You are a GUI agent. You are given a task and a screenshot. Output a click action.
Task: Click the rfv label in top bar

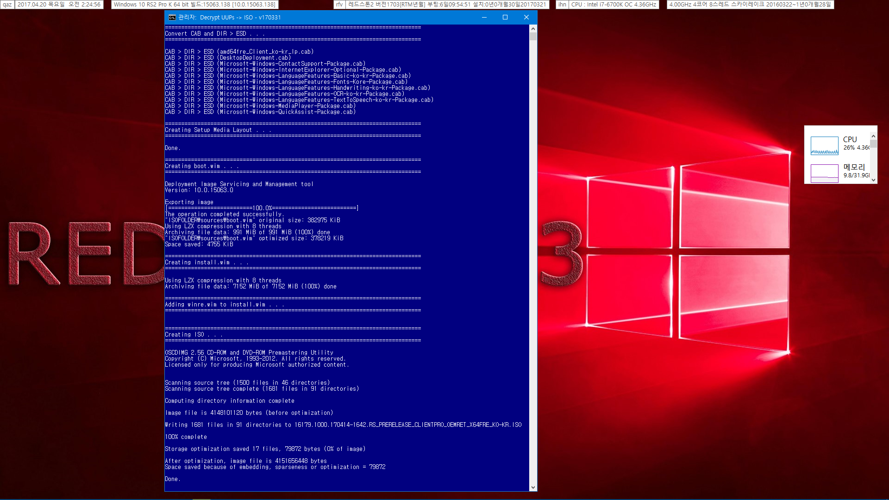coord(339,5)
